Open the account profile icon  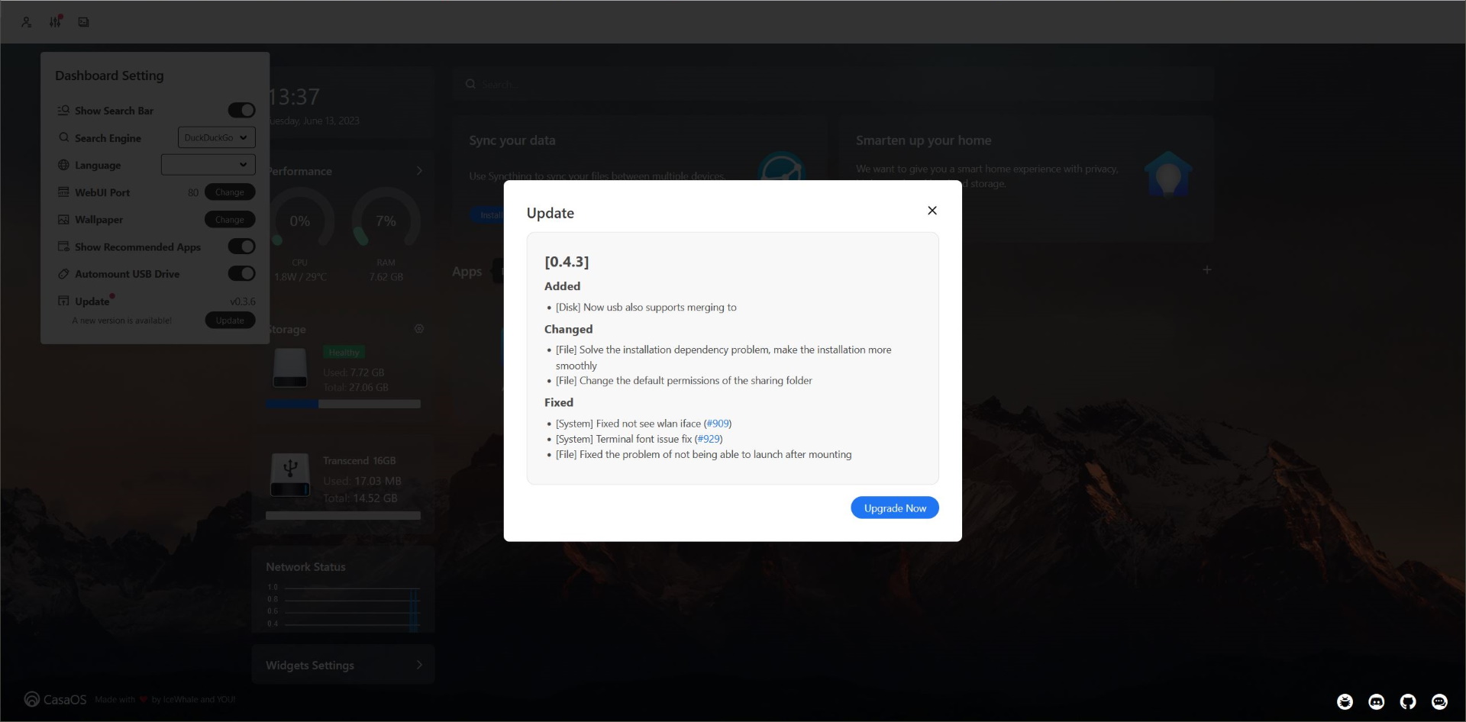tap(26, 22)
